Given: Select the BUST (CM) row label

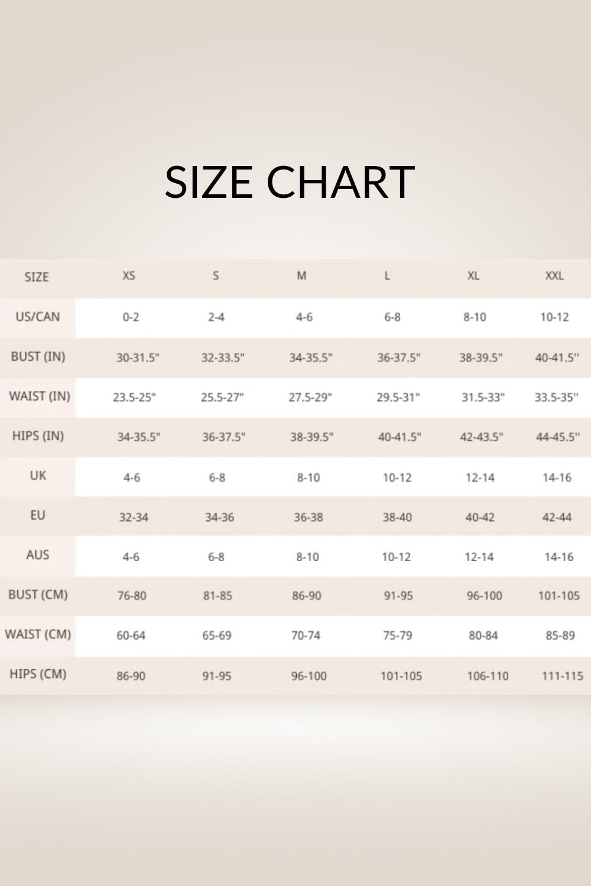Looking at the screenshot, I should [38, 595].
